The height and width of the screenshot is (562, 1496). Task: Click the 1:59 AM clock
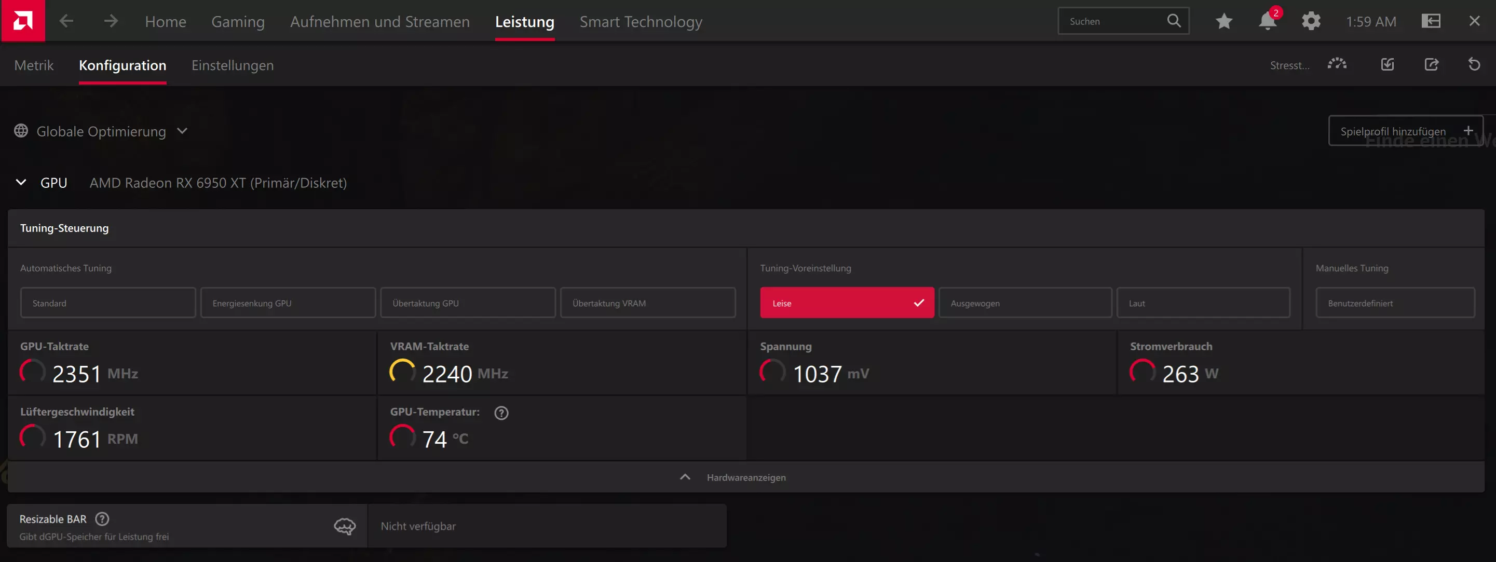tap(1371, 21)
